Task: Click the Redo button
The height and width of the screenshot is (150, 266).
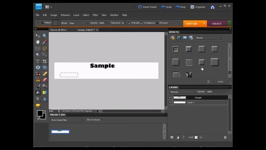Action: tap(181, 7)
